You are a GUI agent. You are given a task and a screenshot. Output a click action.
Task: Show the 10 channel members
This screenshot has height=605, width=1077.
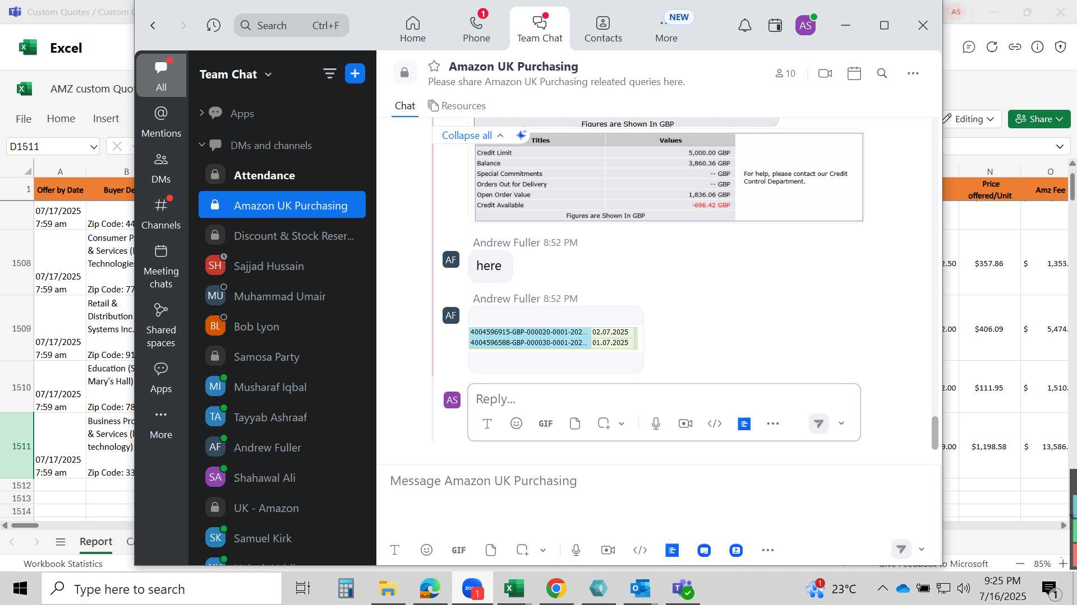pyautogui.click(x=785, y=73)
